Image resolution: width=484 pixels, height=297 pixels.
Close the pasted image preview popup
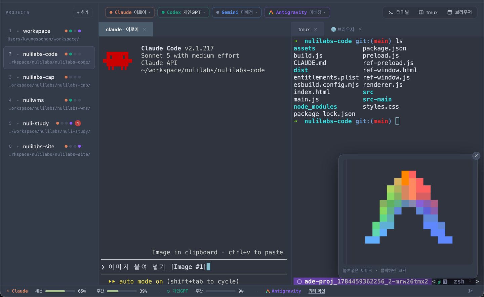[476, 156]
